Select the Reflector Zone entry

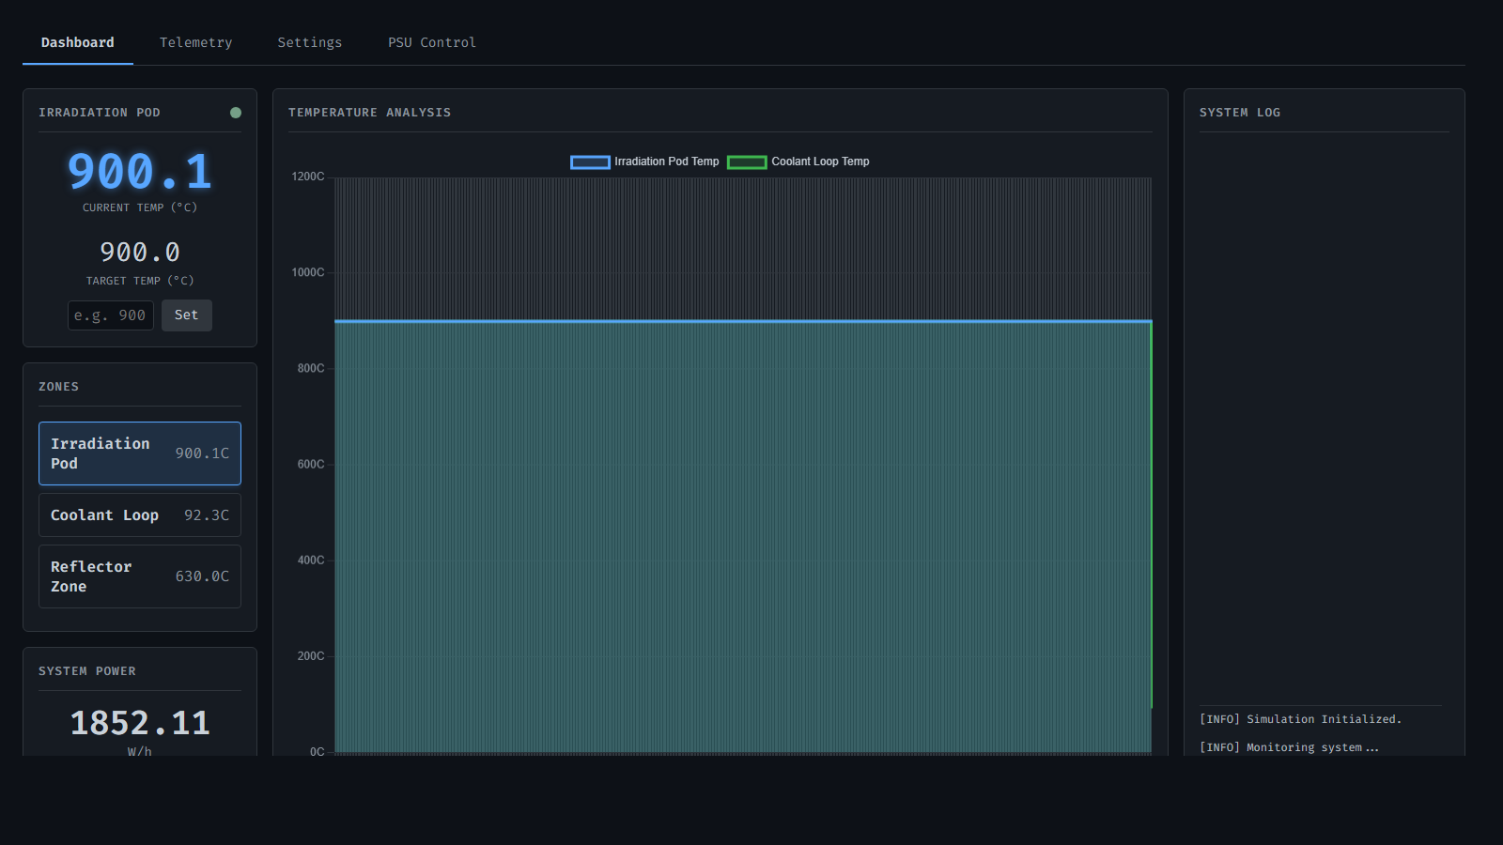pos(140,576)
